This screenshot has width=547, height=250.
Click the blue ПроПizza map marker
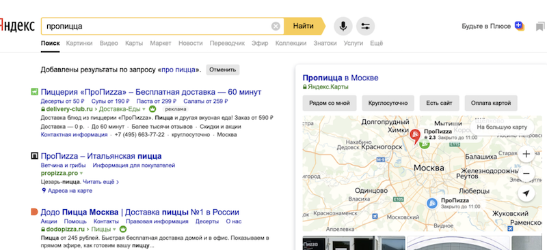[432, 203]
